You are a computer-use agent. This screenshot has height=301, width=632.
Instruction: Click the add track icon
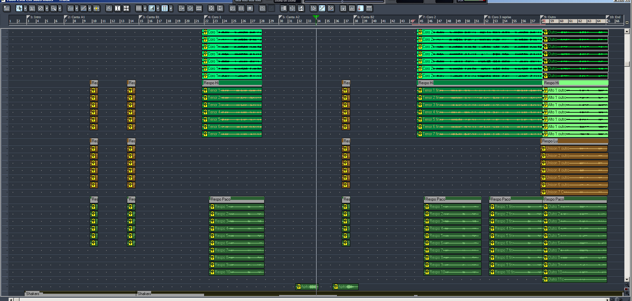pos(6,8)
